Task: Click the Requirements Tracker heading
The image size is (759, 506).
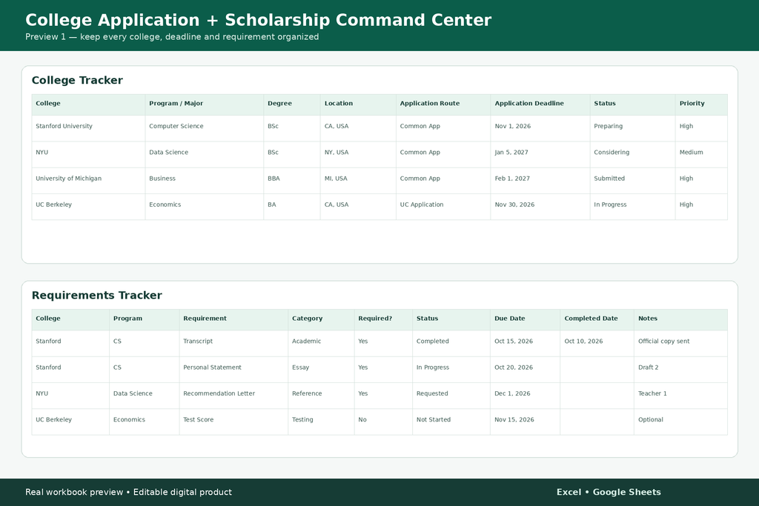Action: [x=97, y=295]
